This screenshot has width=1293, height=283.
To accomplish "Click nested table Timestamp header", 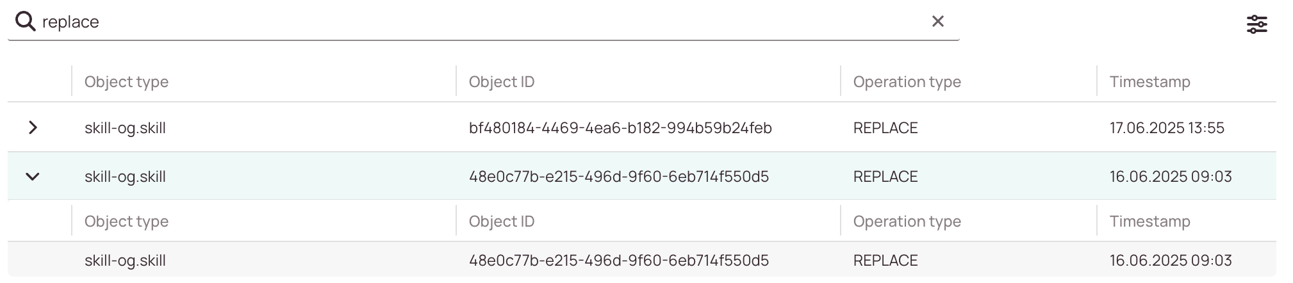I will [x=1149, y=222].
